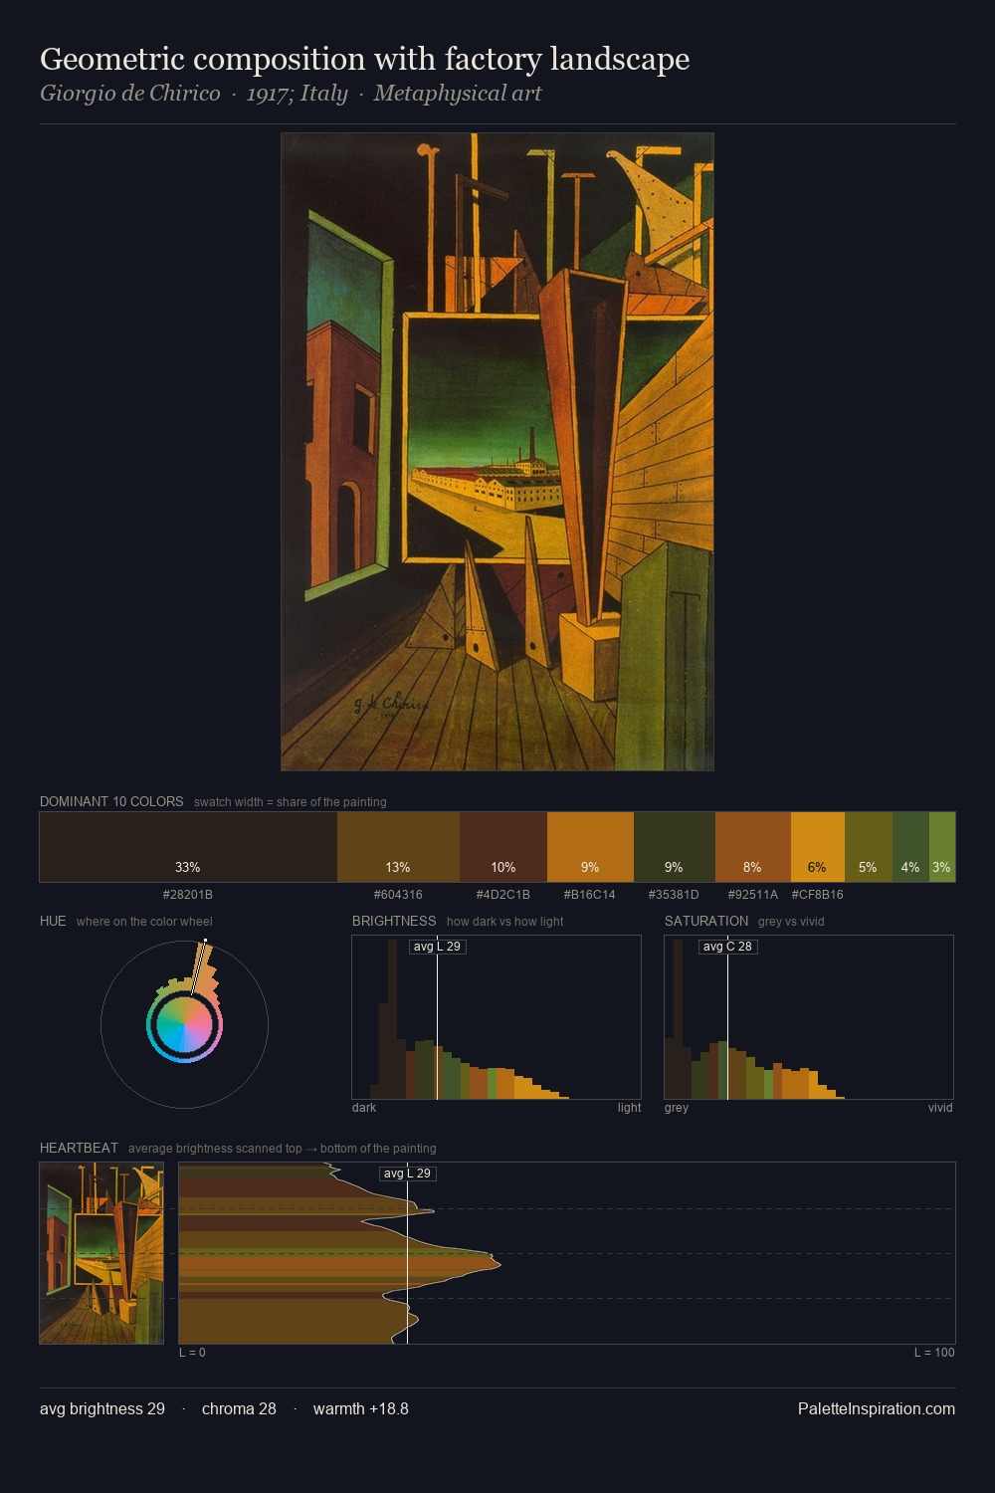Image resolution: width=995 pixels, height=1493 pixels.
Task: Click the hue color wheel
Action: click(184, 1024)
